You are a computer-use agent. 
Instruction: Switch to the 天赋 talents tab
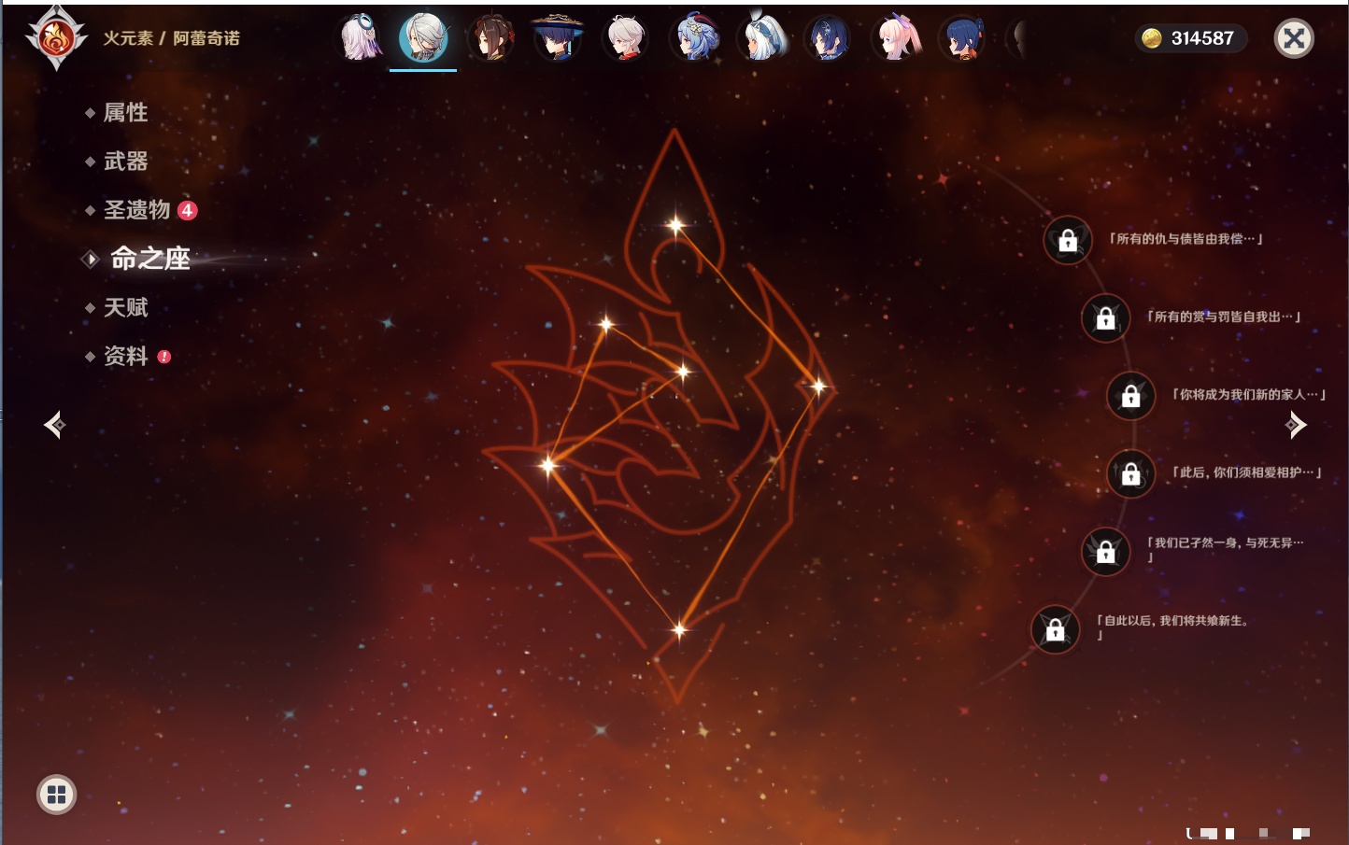click(126, 307)
